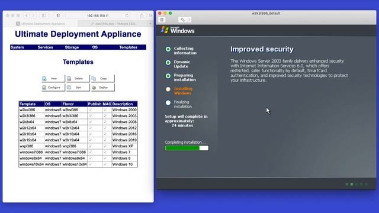Open a new Safari tab with plus
Screen dimensions: 379x213
coord(150,24)
